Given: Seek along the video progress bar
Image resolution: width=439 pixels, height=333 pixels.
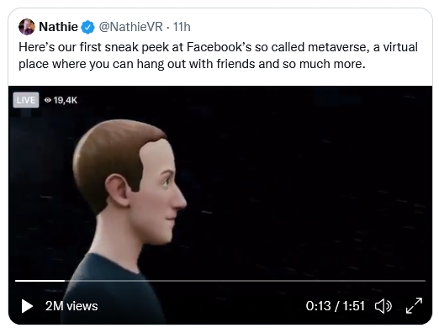Looking at the screenshot, I should tap(220, 281).
